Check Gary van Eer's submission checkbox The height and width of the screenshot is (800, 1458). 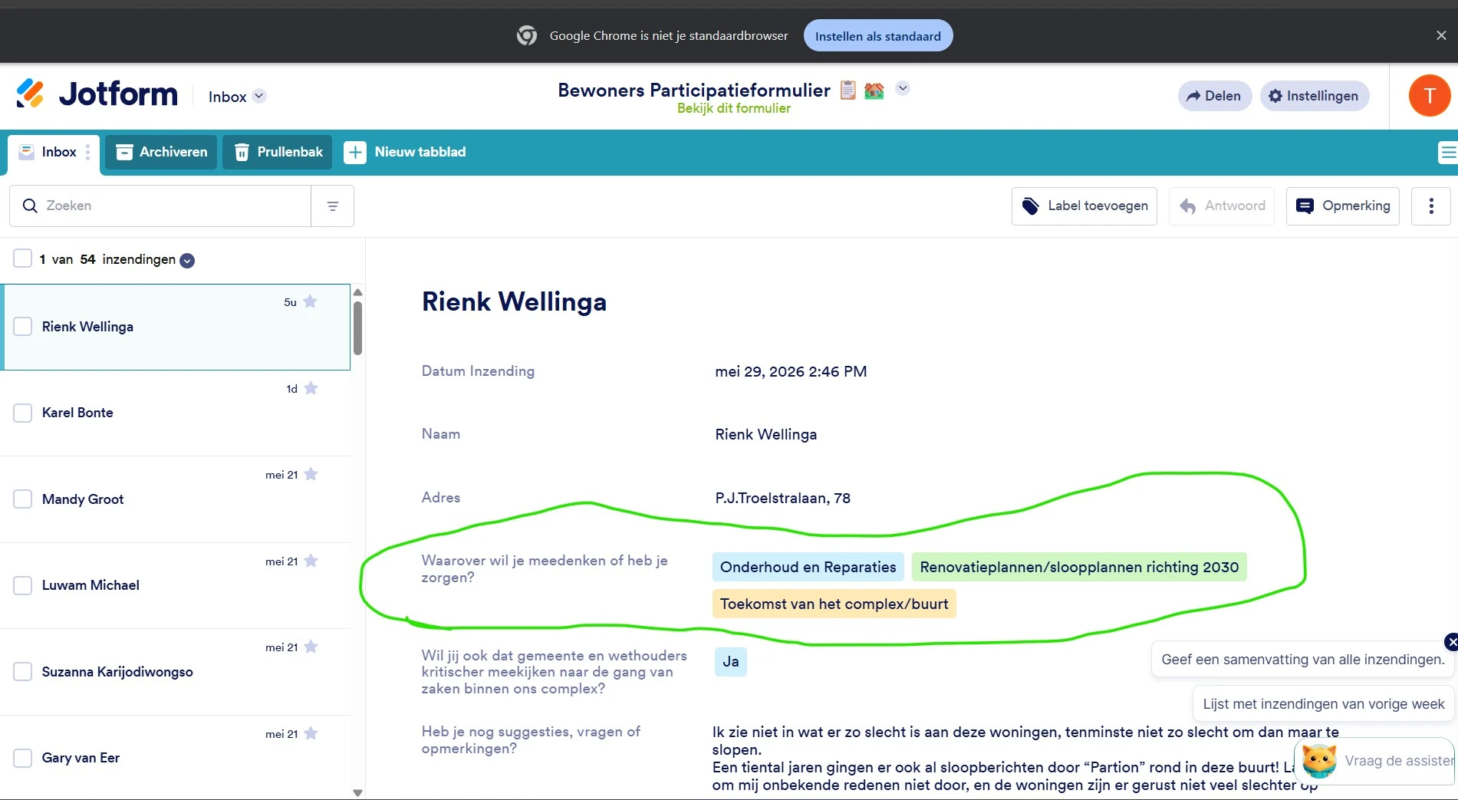(23, 758)
